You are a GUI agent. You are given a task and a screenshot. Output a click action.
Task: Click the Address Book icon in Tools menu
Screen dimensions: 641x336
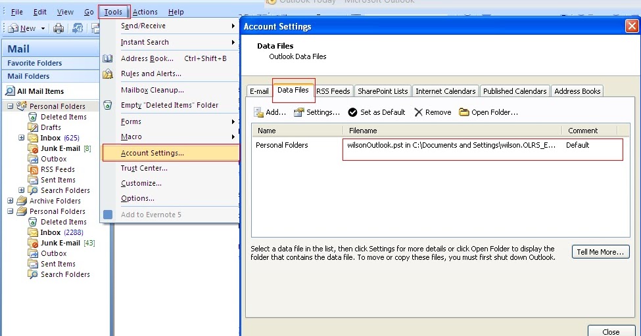108,58
